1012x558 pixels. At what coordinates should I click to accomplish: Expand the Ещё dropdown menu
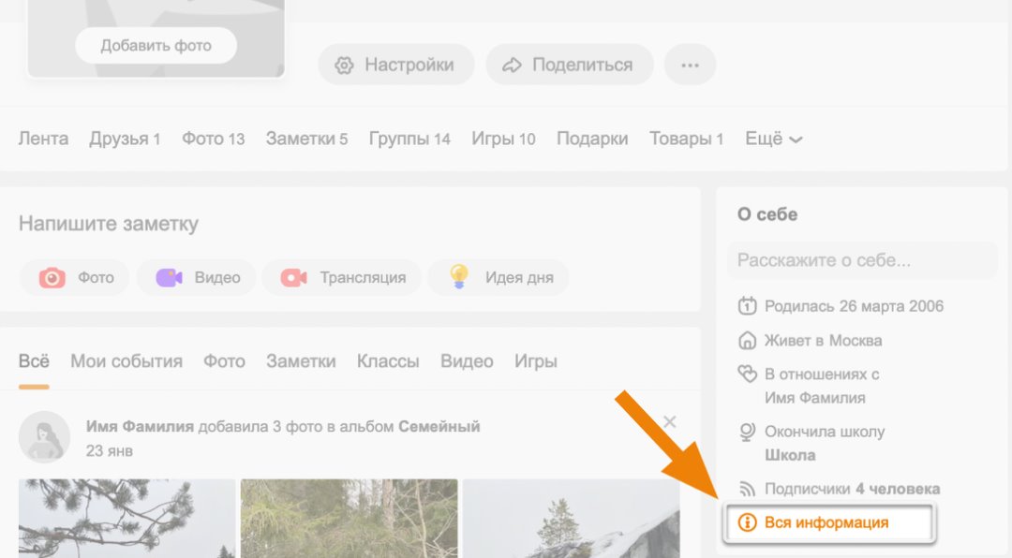click(774, 139)
